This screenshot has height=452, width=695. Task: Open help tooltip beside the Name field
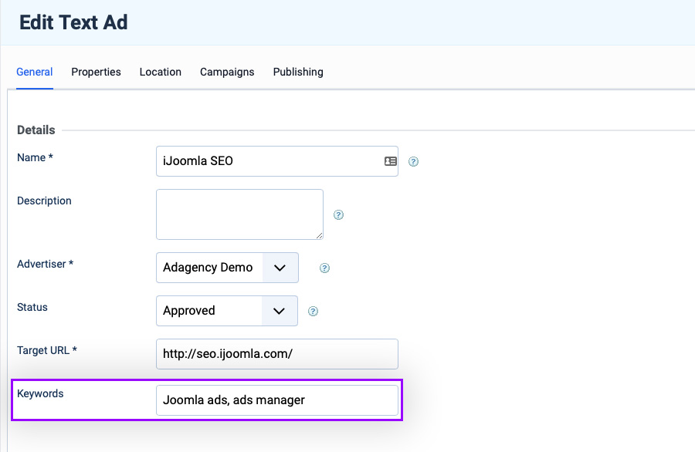(x=413, y=161)
